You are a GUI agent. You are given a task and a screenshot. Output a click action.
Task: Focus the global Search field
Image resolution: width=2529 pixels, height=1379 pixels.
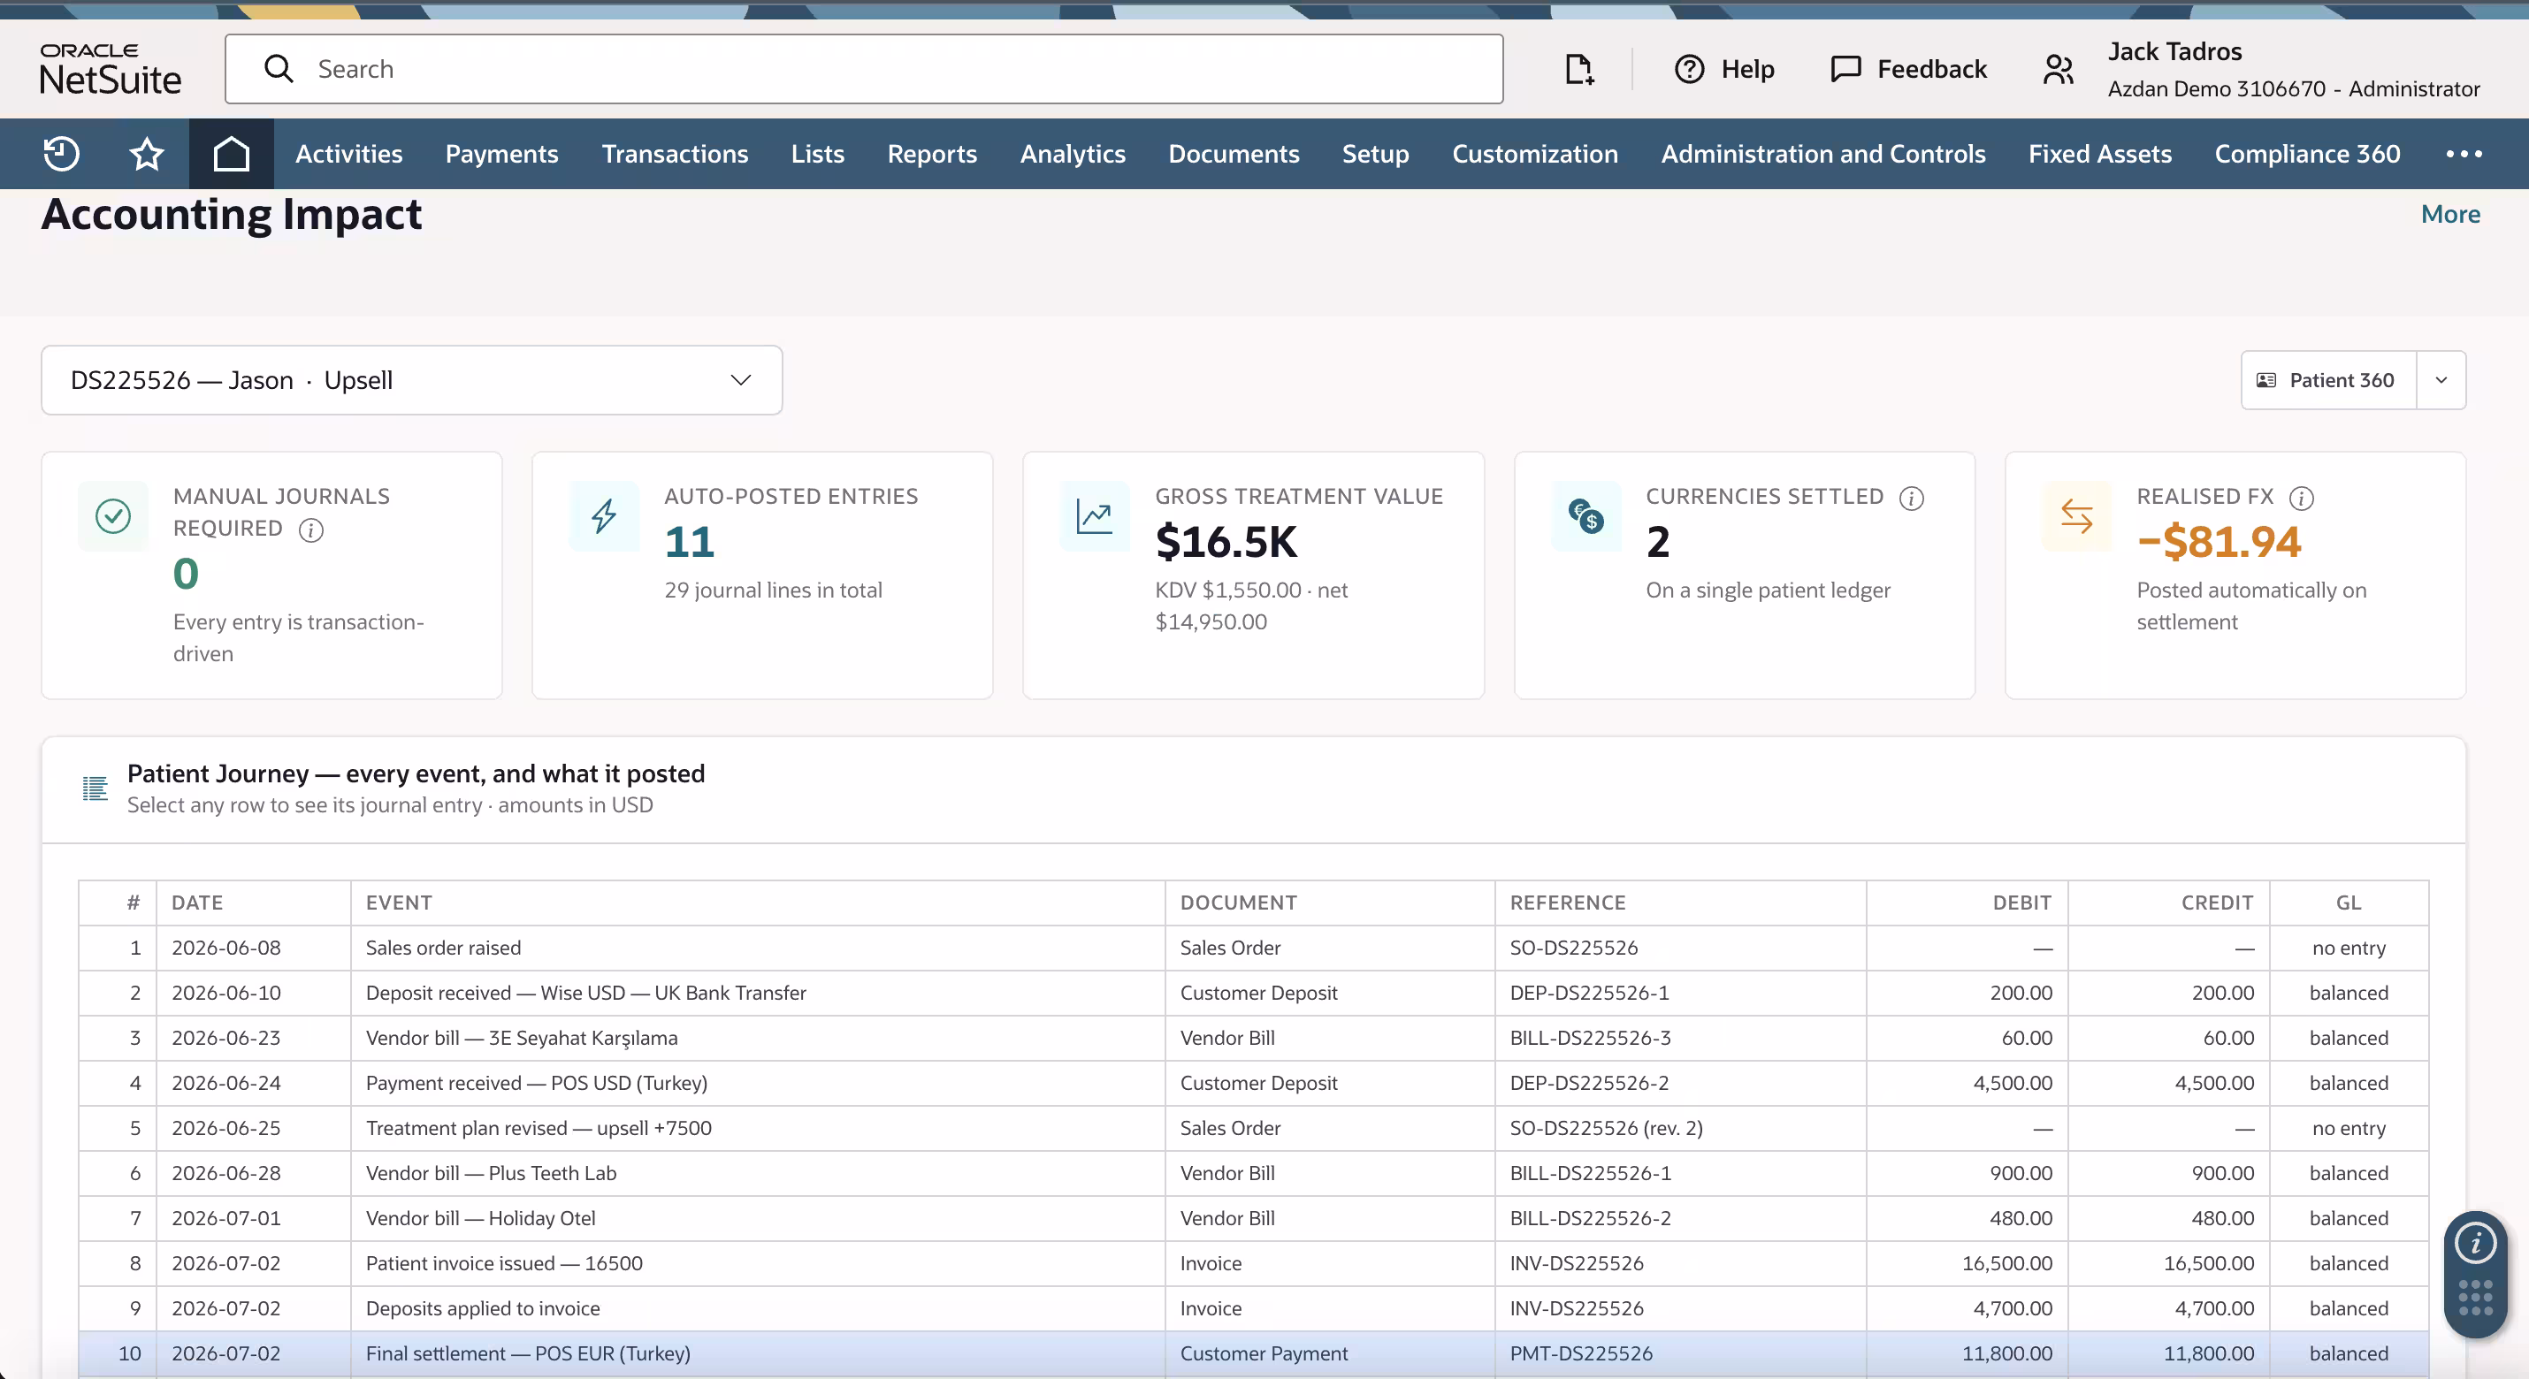point(864,69)
